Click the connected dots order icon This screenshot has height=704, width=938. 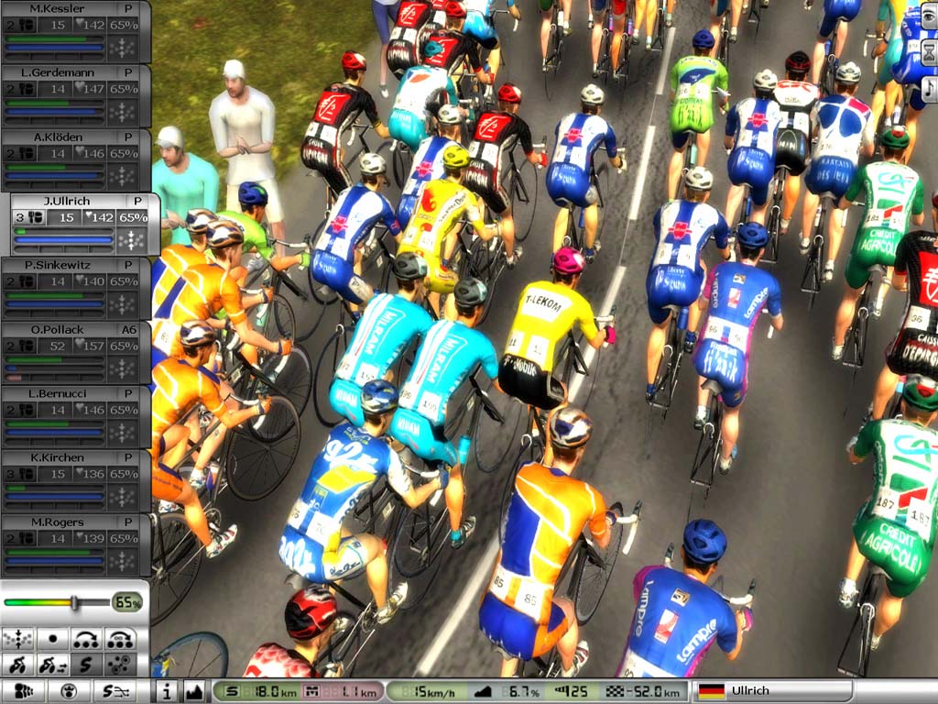(x=120, y=665)
